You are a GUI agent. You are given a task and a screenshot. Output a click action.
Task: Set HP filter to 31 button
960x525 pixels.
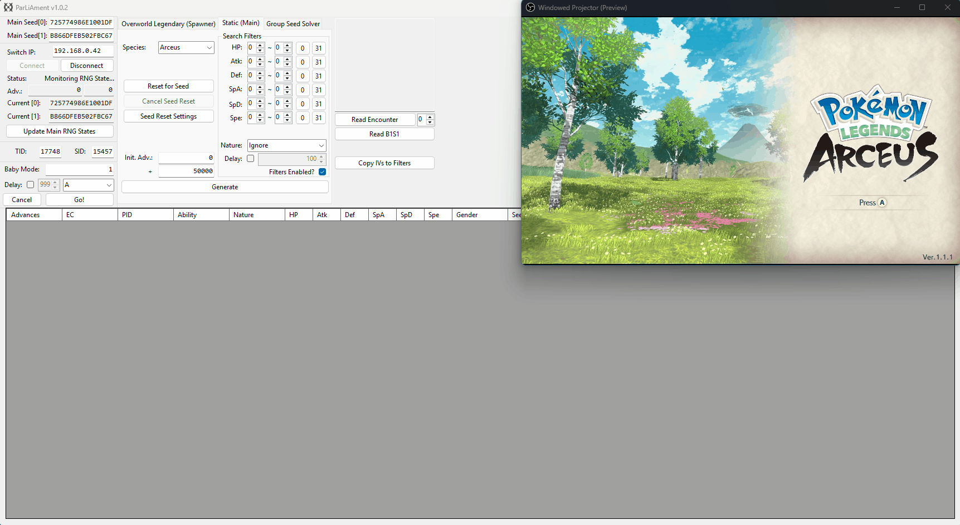(x=319, y=48)
